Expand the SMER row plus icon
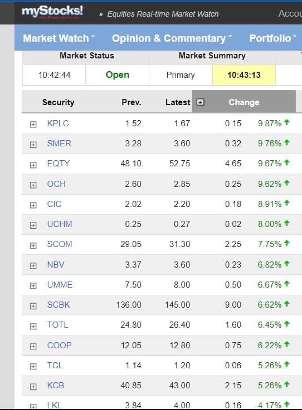 tap(33, 145)
